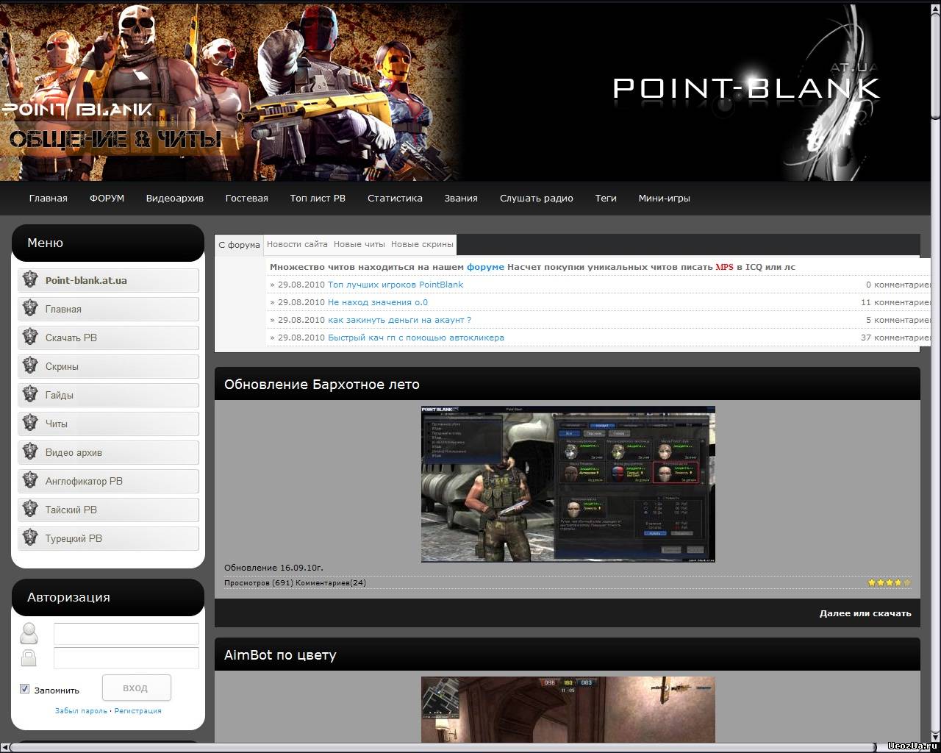
Task: Open Гайды sidebar menu entry
Action: pos(108,395)
